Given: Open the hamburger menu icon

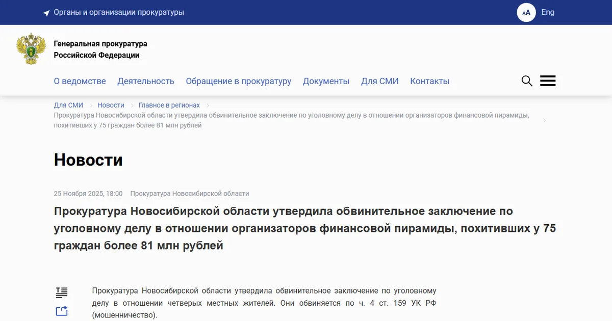Looking at the screenshot, I should (548, 81).
